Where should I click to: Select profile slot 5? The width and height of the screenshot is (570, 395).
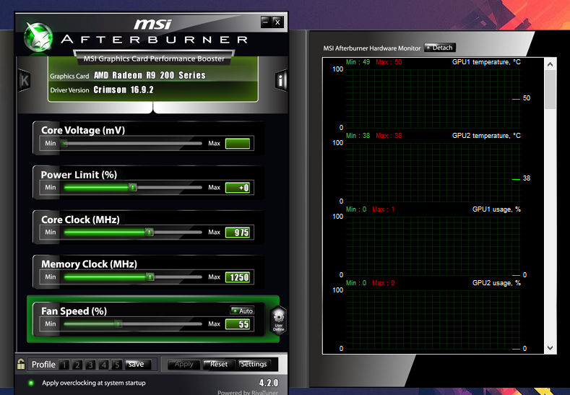[117, 365]
